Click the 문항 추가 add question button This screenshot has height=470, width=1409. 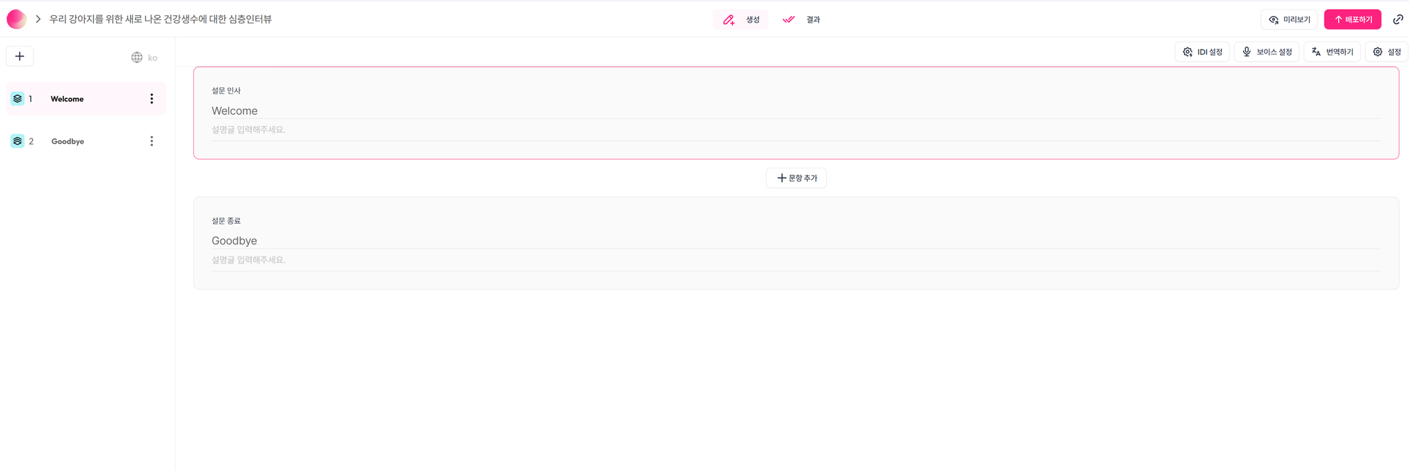(797, 178)
